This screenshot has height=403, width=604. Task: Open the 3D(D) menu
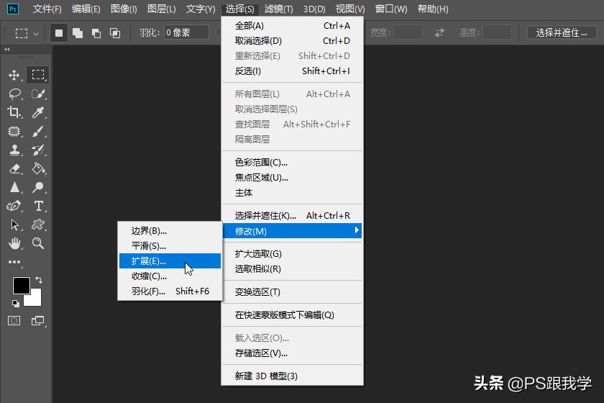pos(314,9)
